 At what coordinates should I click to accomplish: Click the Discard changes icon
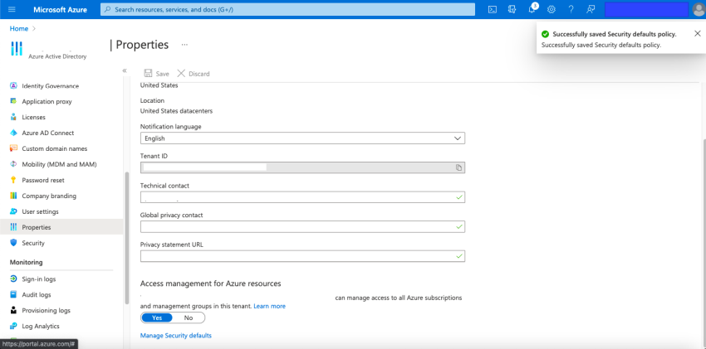click(181, 74)
